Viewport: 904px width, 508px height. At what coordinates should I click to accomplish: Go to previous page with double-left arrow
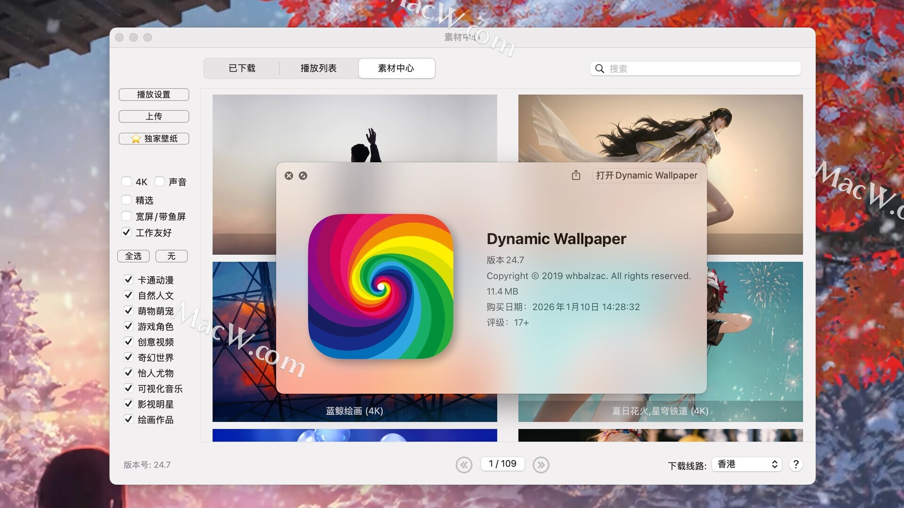click(x=464, y=465)
